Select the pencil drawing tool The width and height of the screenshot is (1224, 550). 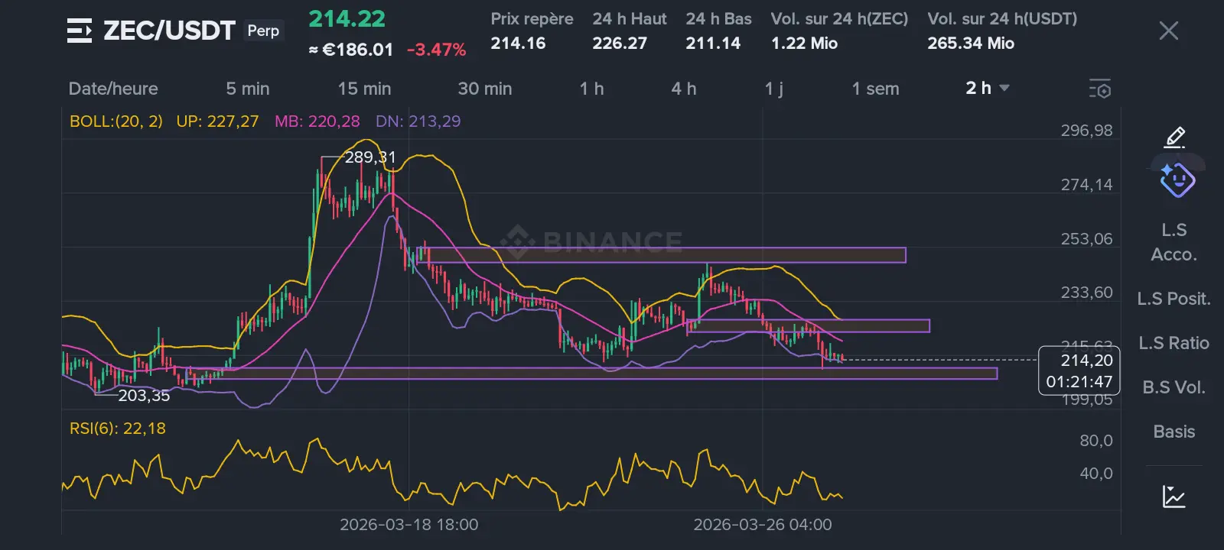tap(1174, 137)
